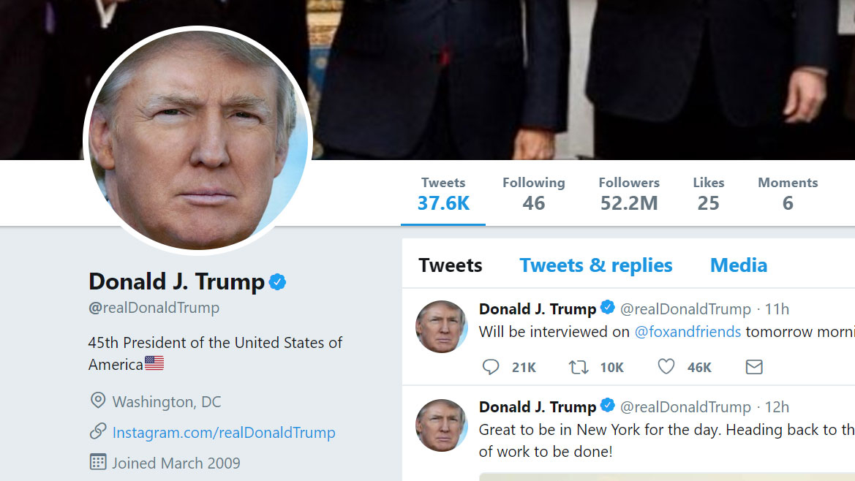
Task: Open the Media tab
Action: click(x=739, y=265)
